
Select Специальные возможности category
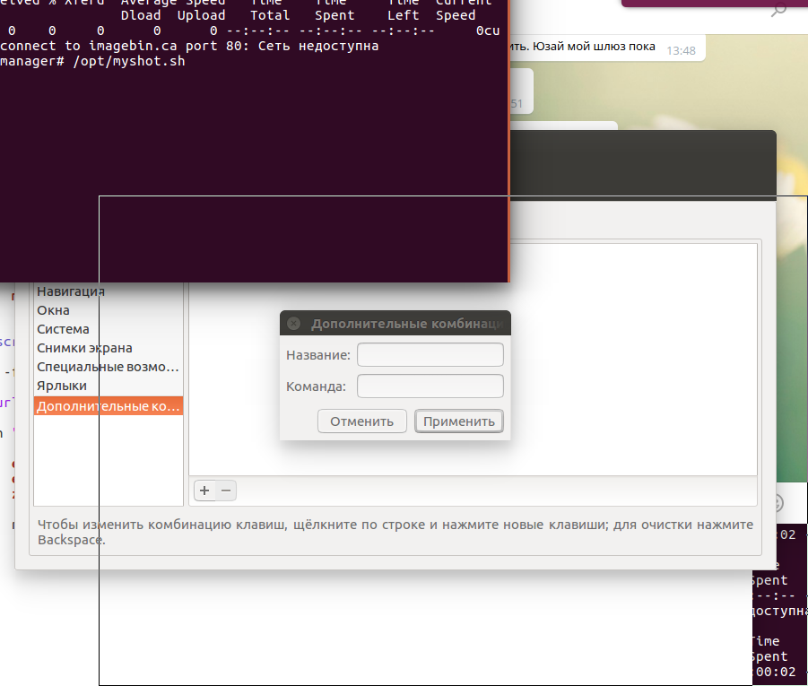pos(108,367)
